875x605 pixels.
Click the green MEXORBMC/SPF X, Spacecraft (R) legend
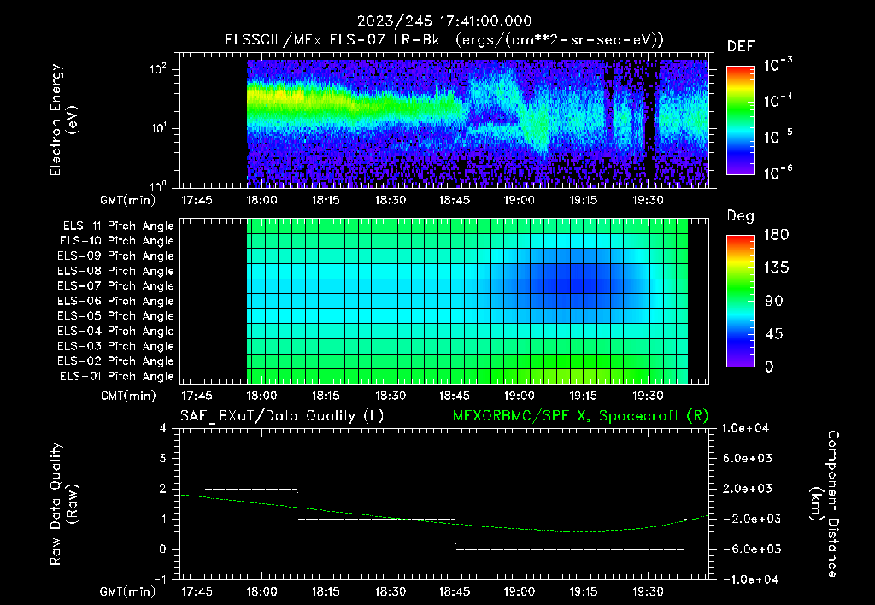(580, 416)
